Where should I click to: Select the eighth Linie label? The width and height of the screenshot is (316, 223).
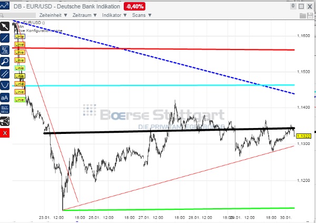[19, 92]
